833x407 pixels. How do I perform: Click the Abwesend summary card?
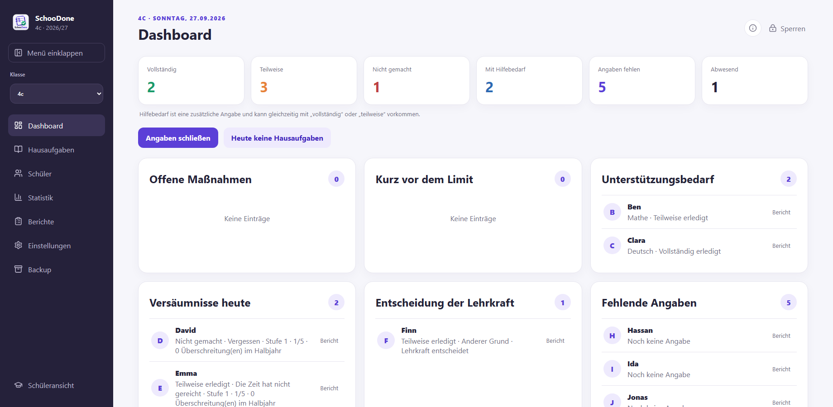pyautogui.click(x=755, y=80)
